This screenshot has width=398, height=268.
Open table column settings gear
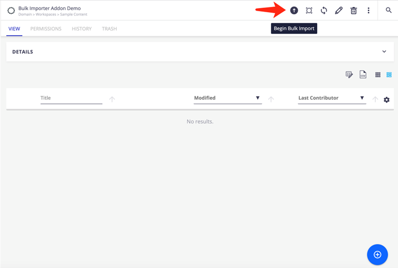tap(387, 100)
